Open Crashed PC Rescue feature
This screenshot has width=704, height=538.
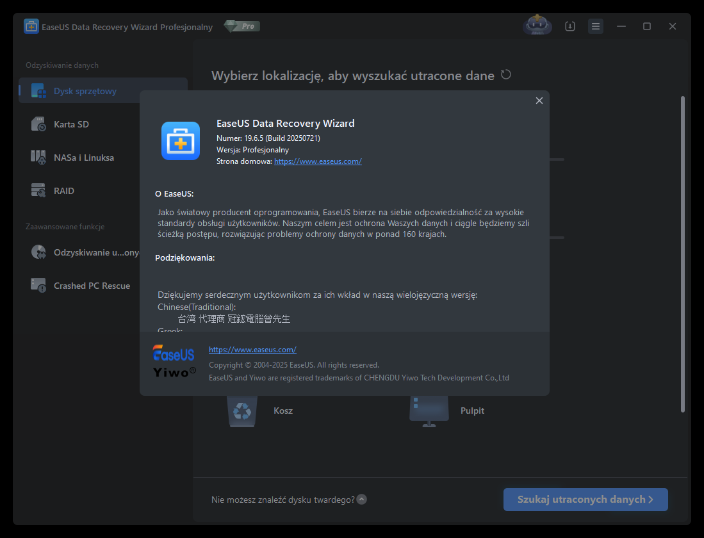(92, 286)
